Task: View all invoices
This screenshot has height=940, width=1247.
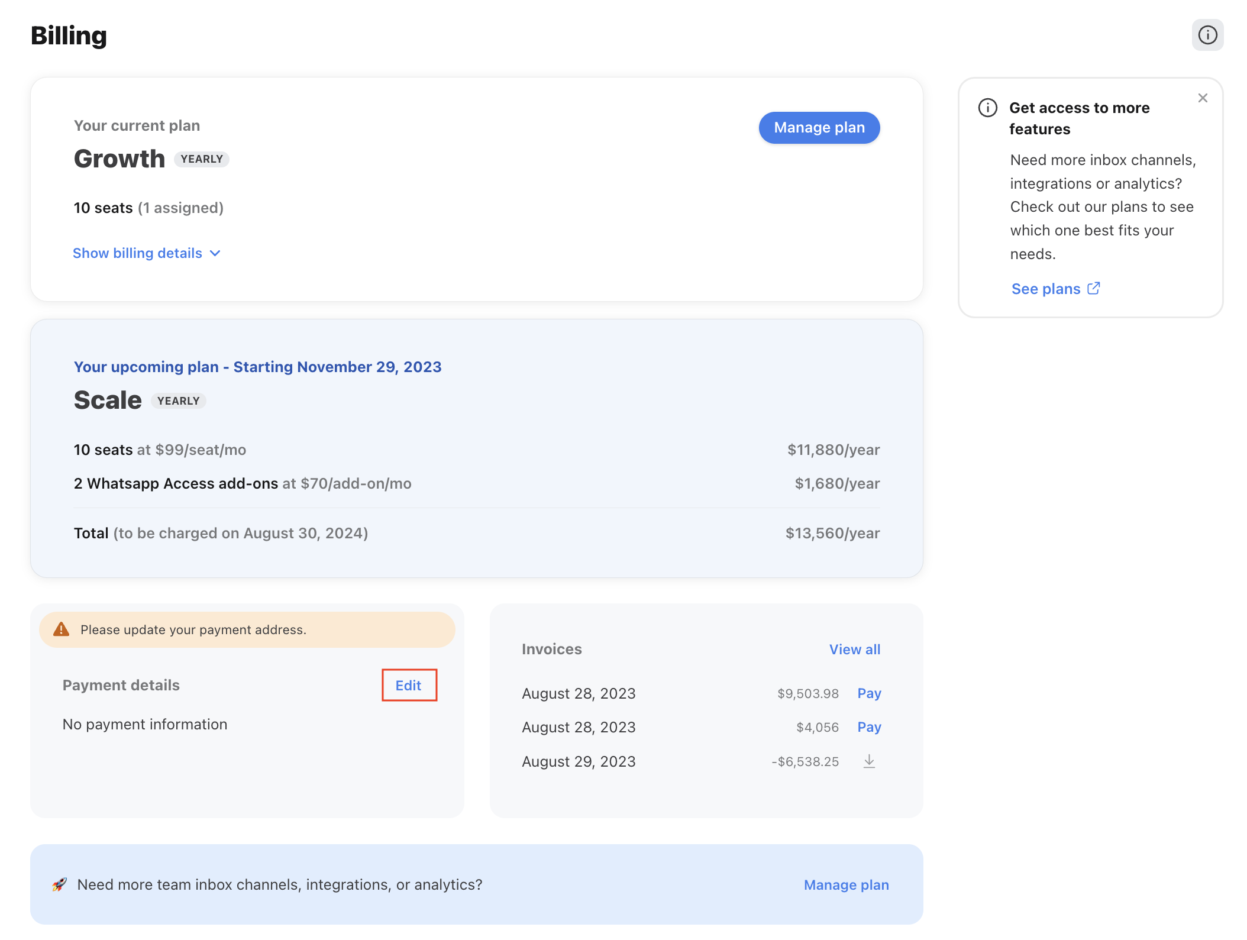Action: [855, 650]
